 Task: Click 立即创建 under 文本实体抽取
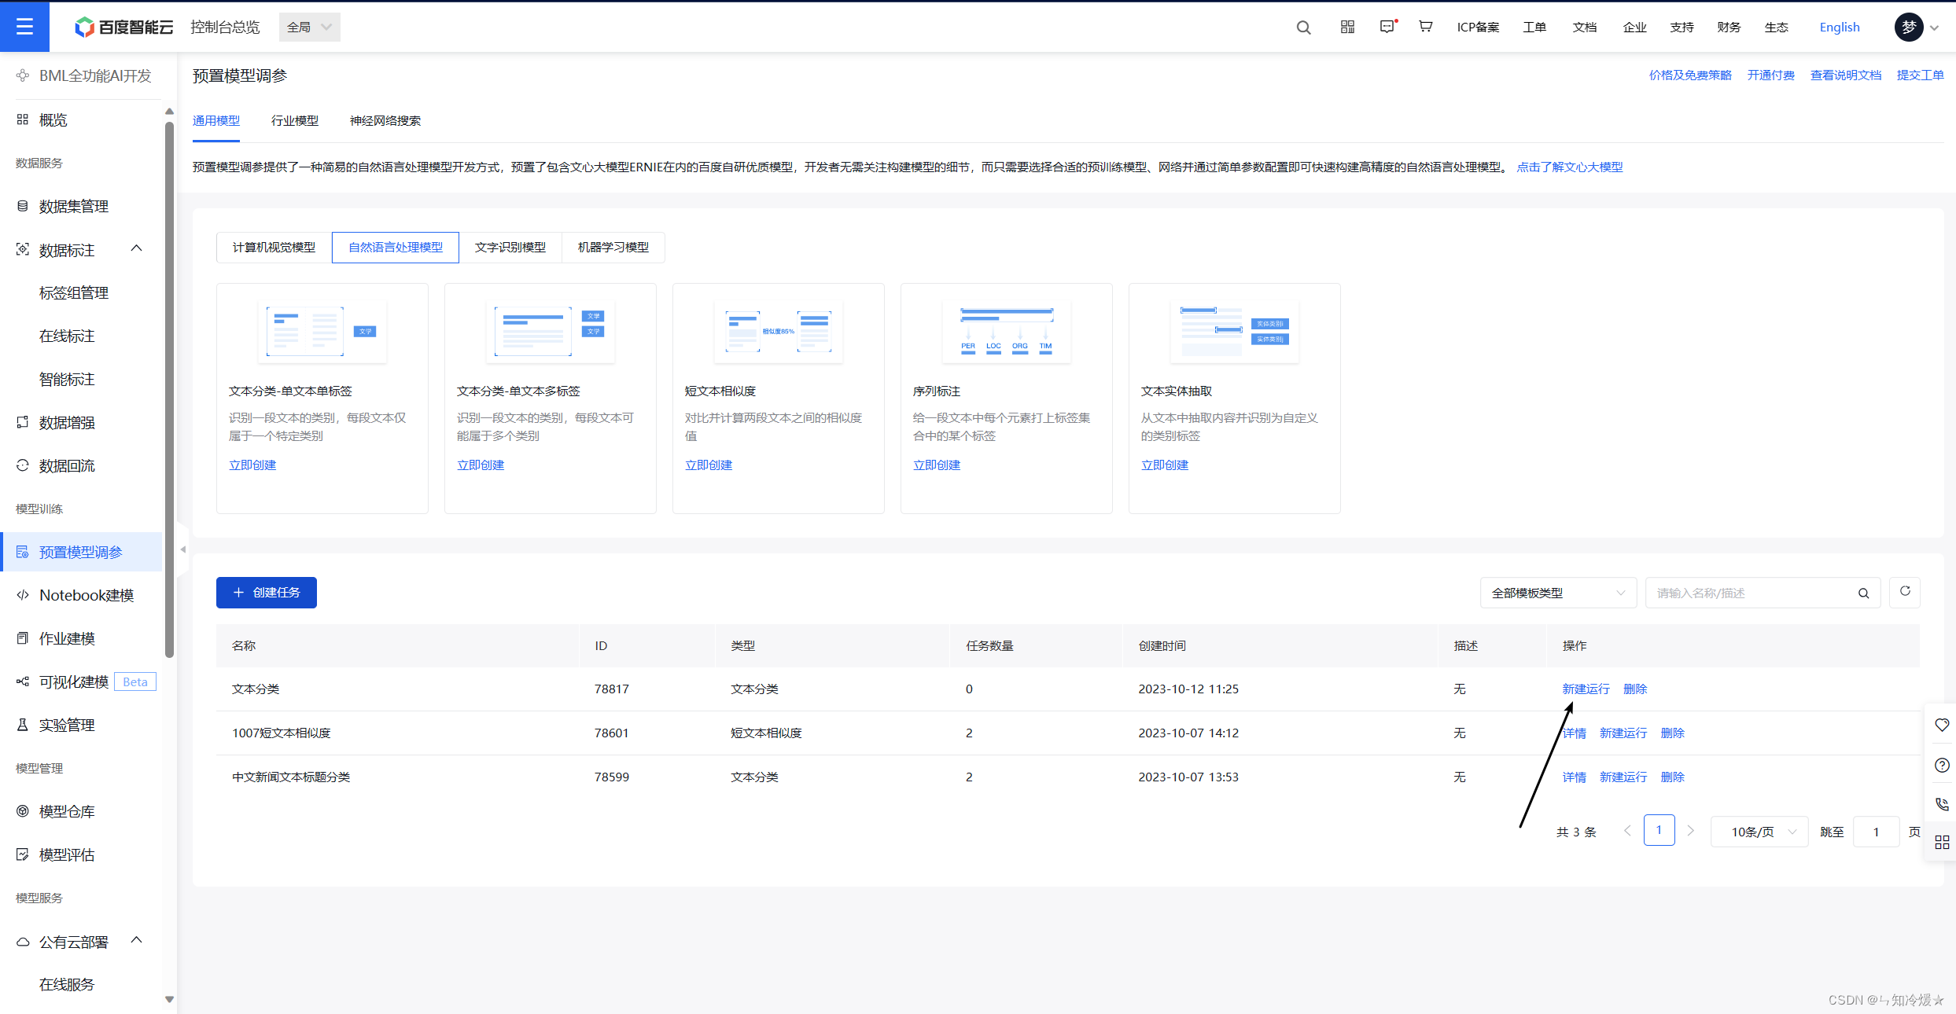tap(1165, 465)
